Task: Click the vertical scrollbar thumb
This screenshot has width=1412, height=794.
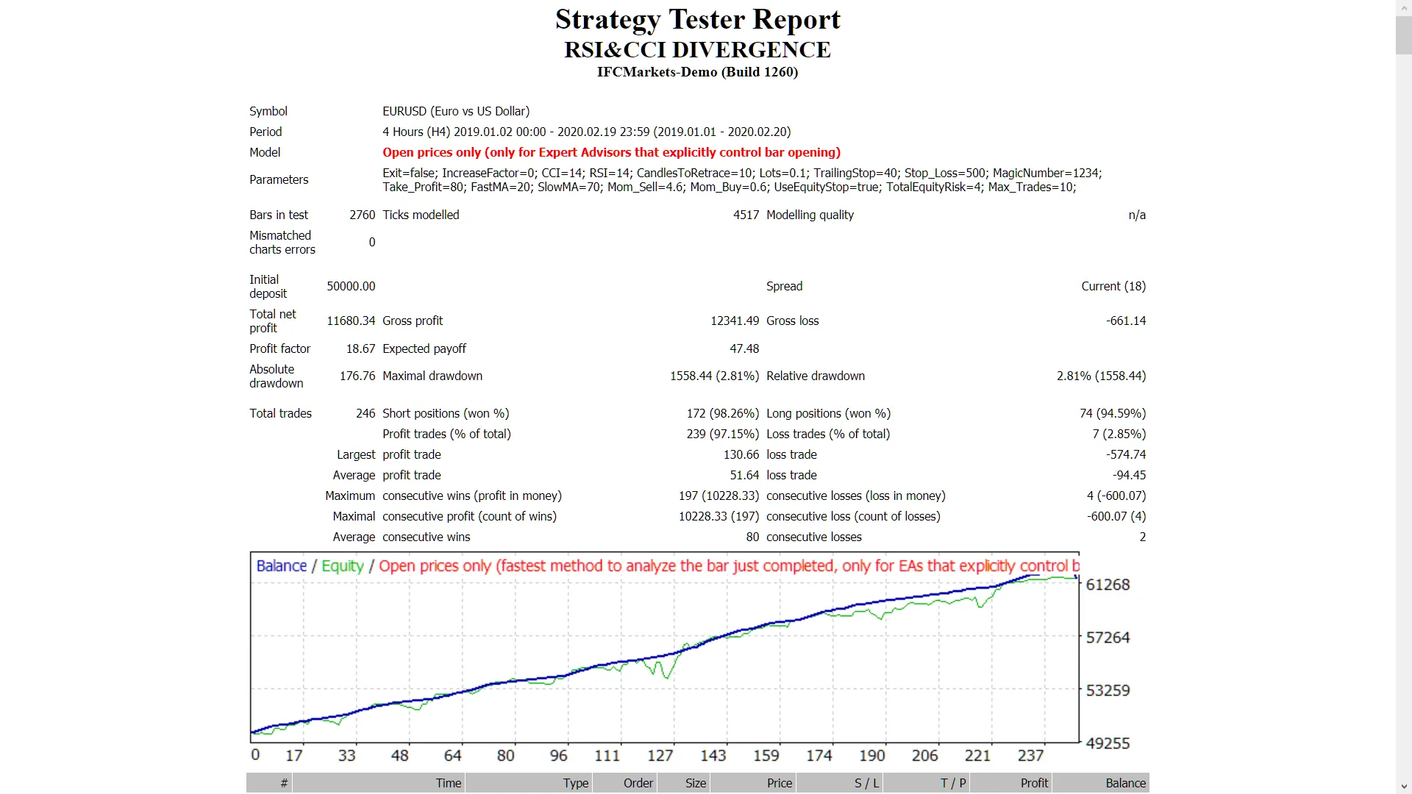Action: point(1403,35)
